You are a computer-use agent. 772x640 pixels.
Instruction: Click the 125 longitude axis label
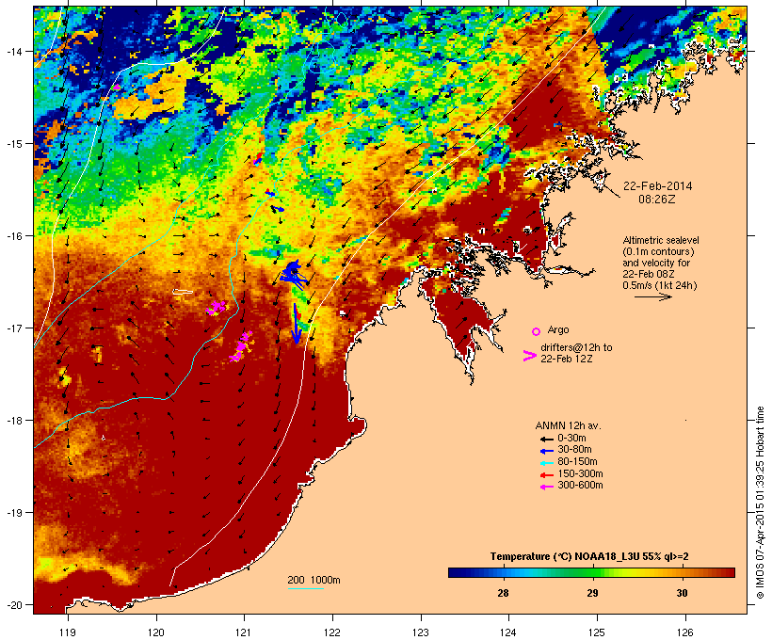coord(597,632)
